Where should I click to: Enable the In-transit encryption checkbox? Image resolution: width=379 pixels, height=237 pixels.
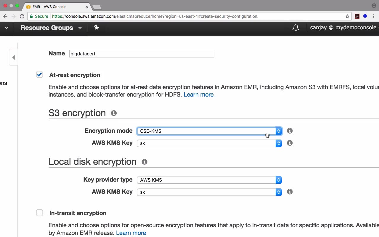[39, 213]
